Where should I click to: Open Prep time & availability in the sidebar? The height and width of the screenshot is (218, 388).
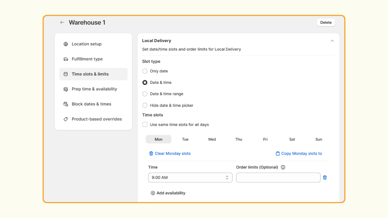coord(93,89)
